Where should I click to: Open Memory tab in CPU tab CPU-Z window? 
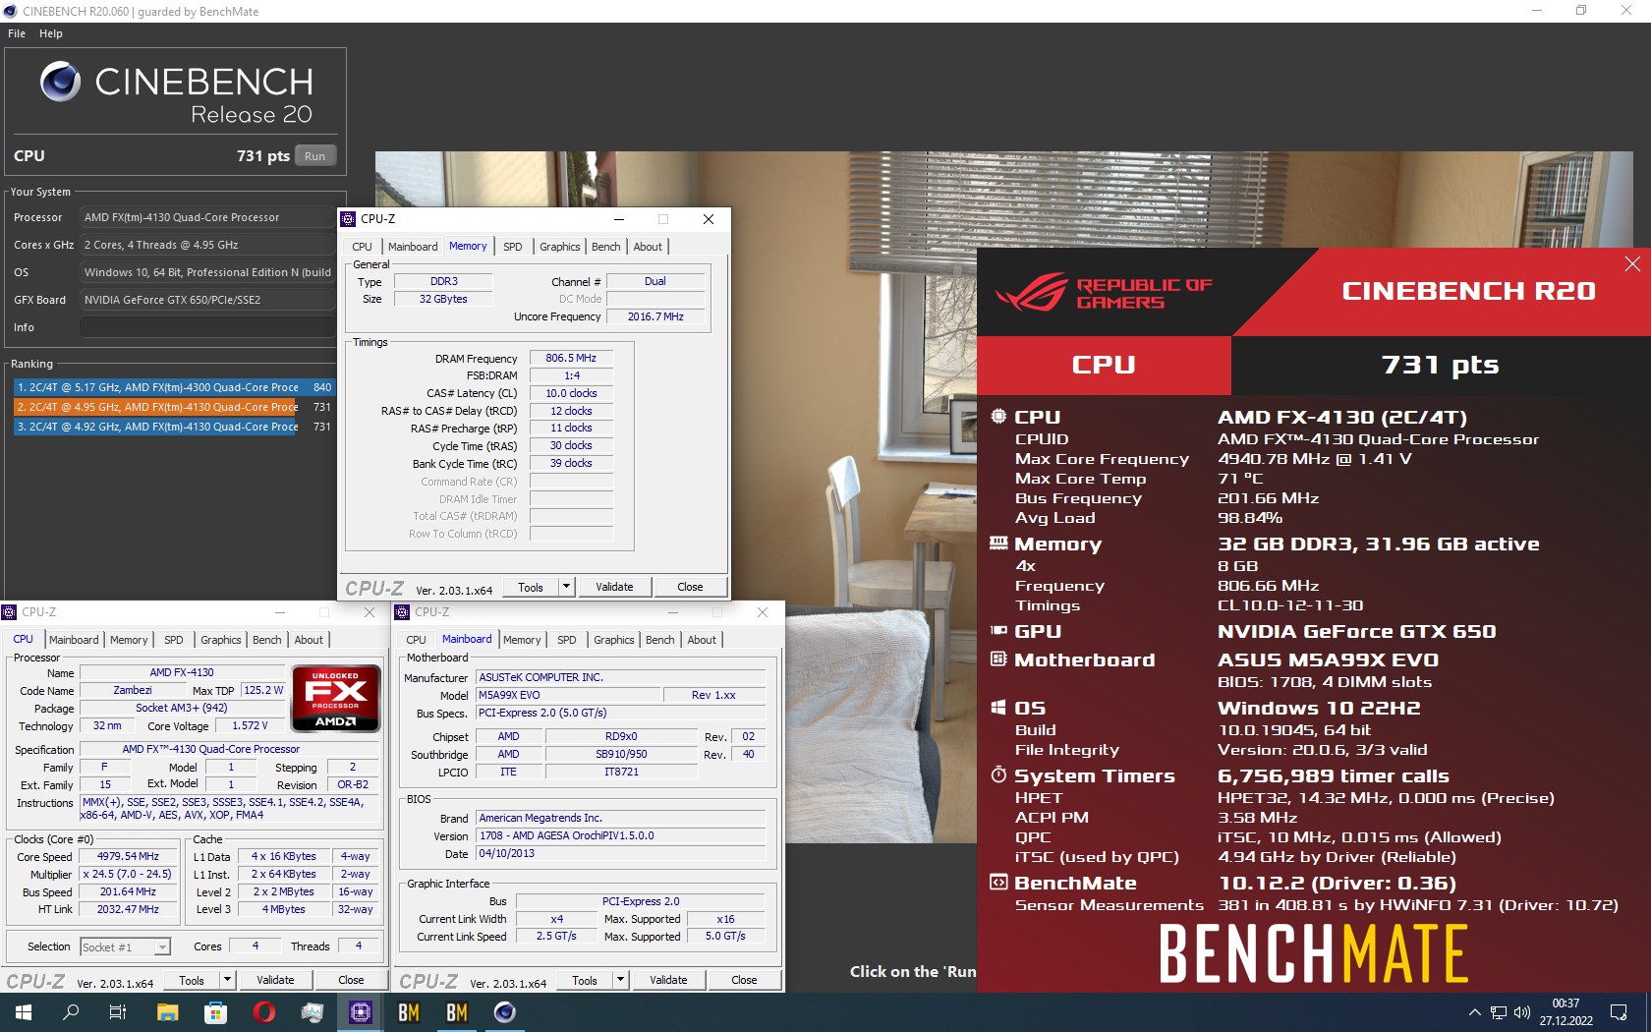coord(129,640)
